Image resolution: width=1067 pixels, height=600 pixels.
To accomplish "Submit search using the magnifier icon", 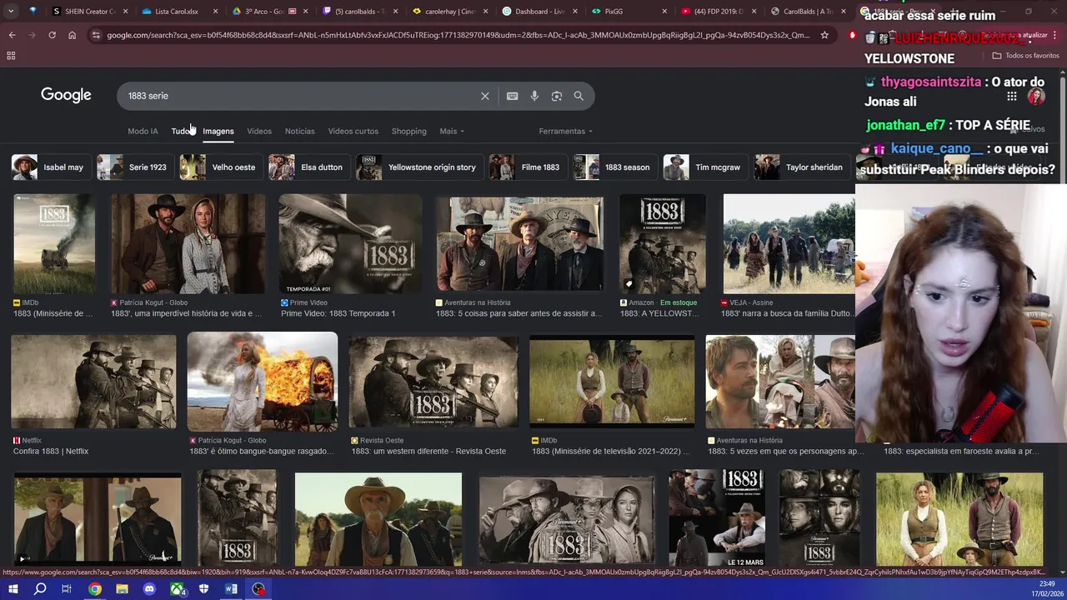I will (579, 96).
